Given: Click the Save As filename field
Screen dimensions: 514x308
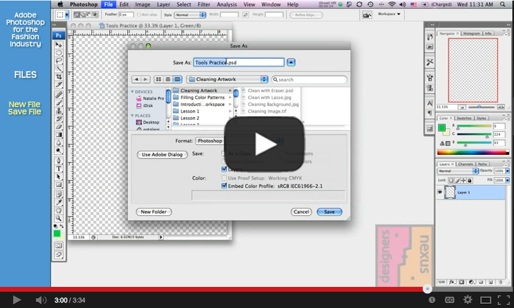Looking at the screenshot, I should [x=239, y=62].
